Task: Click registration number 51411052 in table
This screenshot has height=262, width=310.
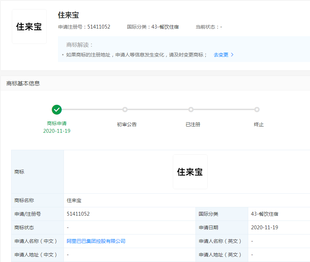Action: pyautogui.click(x=79, y=214)
